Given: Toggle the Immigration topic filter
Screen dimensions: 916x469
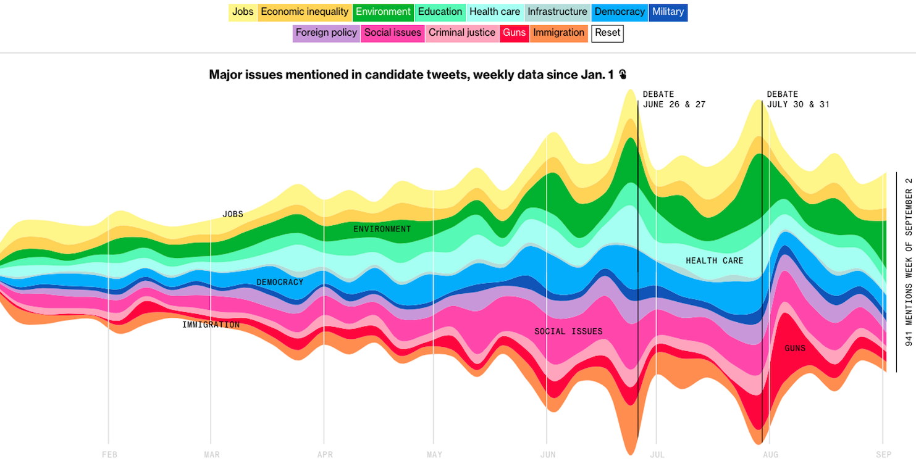Looking at the screenshot, I should [558, 33].
